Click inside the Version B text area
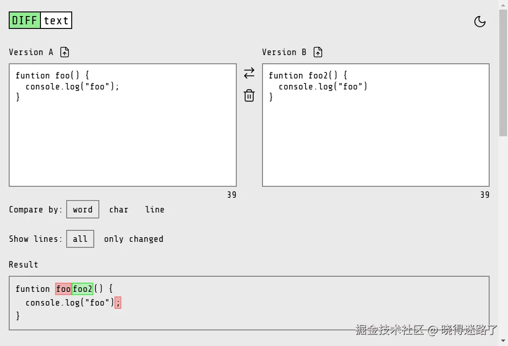The height and width of the screenshot is (346, 508). coord(376,124)
